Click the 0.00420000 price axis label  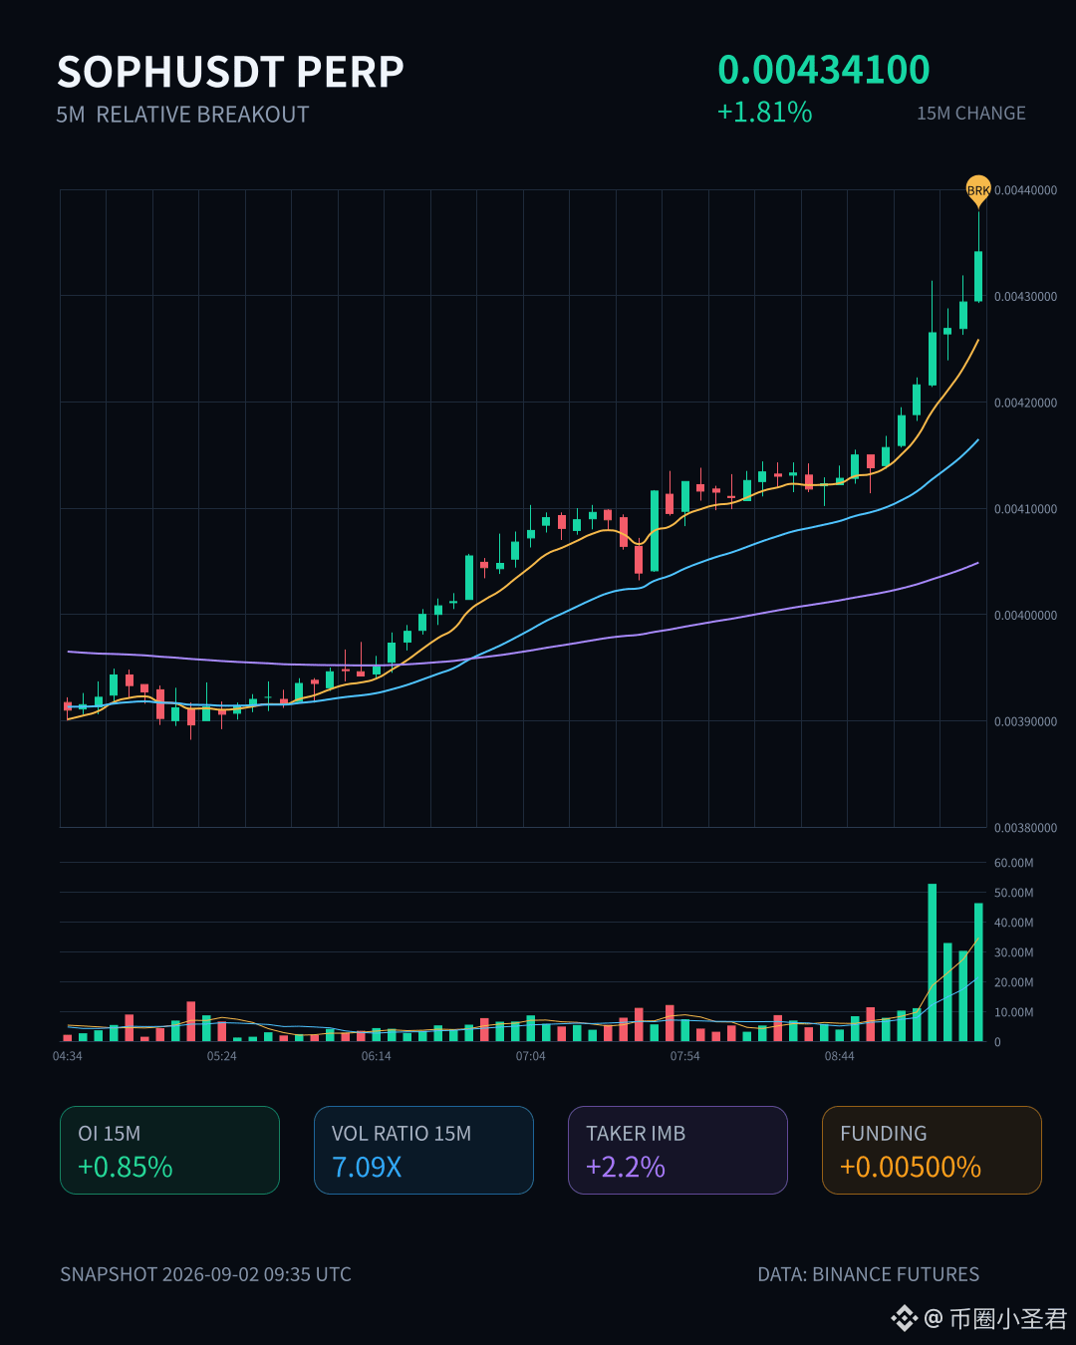1025,403
